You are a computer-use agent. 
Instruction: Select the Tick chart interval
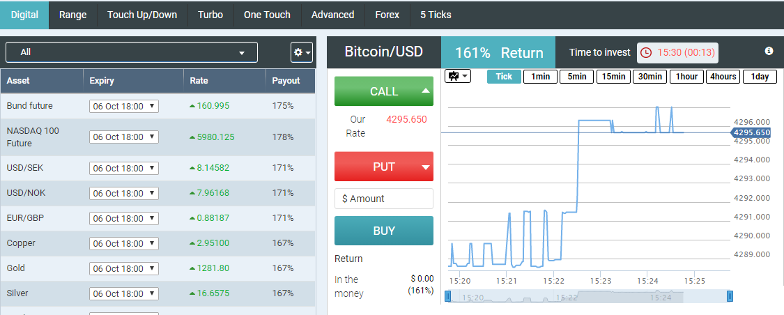504,77
